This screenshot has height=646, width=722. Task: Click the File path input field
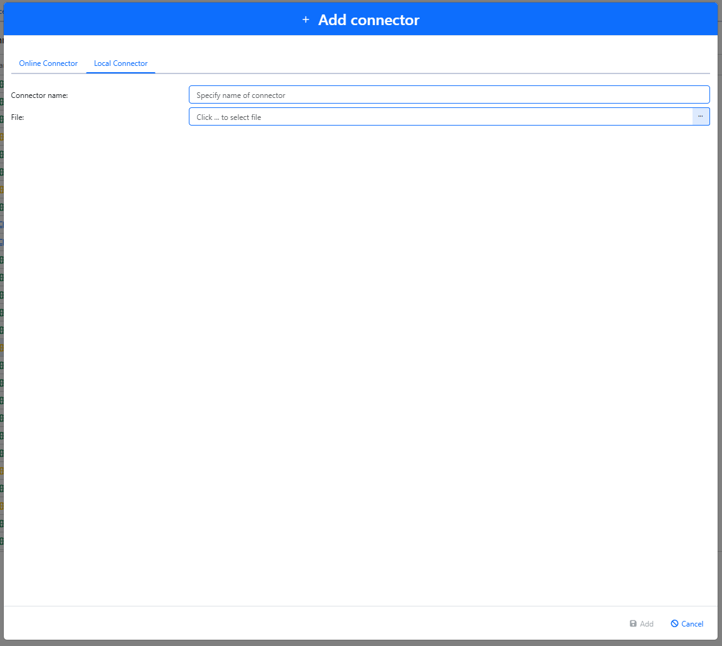[440, 117]
